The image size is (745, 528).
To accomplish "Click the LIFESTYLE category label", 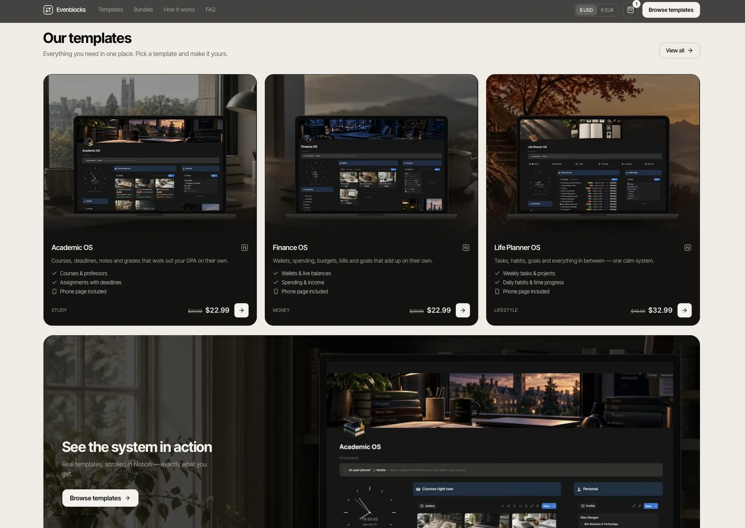I will [x=506, y=310].
